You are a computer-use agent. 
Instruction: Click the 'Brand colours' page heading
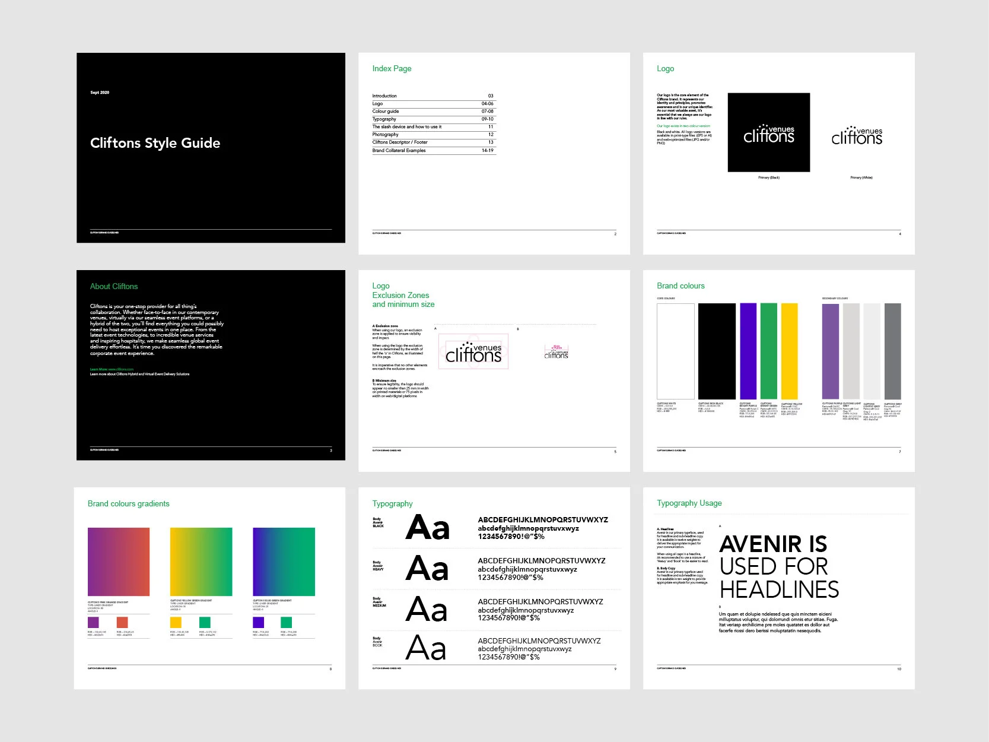tap(680, 286)
